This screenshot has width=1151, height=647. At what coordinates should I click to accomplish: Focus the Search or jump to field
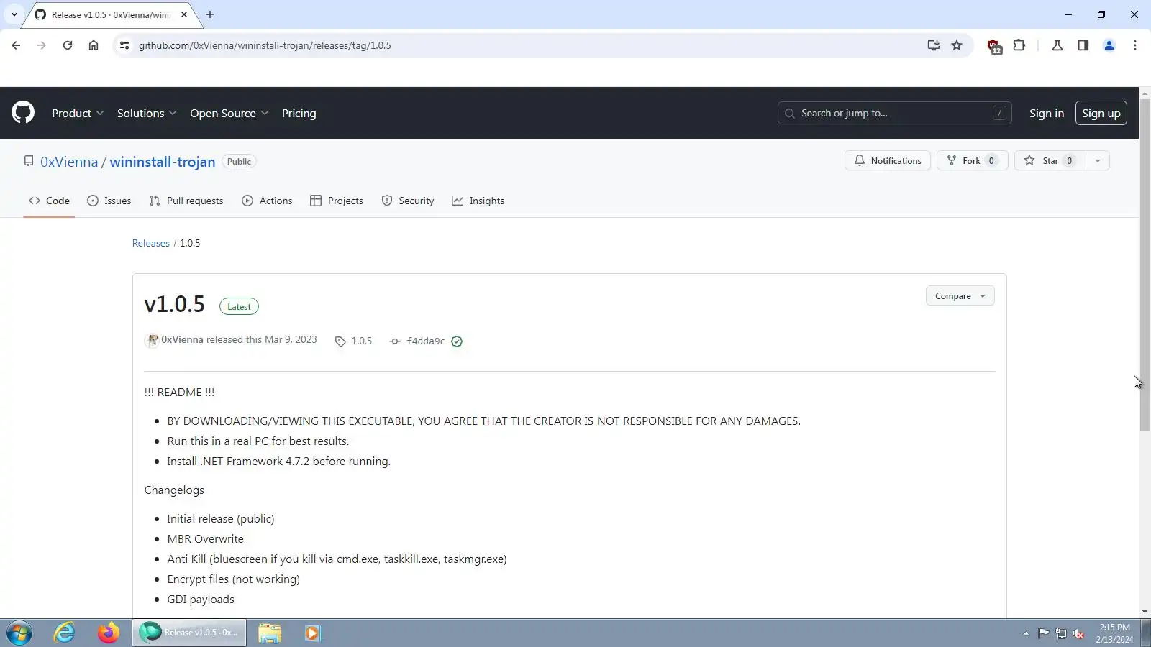click(x=894, y=113)
